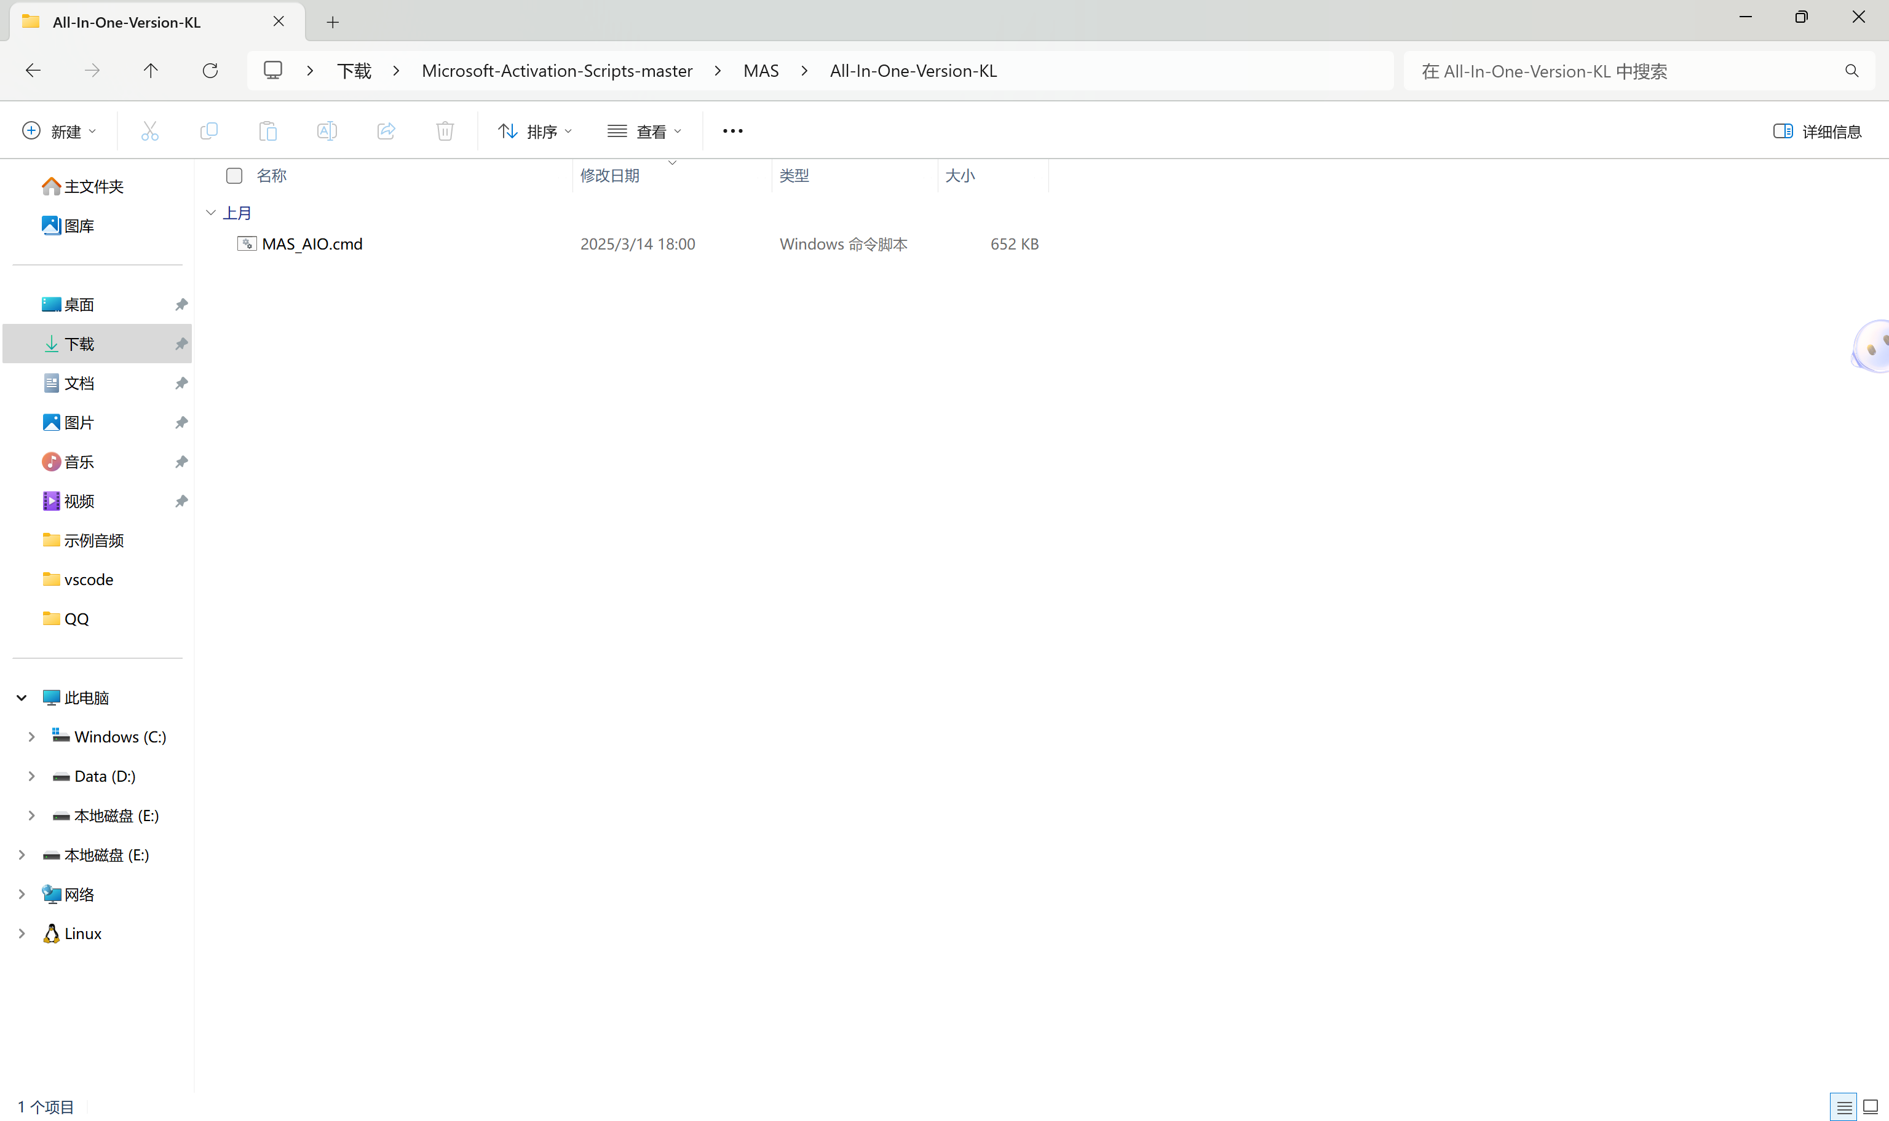
Task: Unpin 桌面 using its pin icon
Action: [181, 304]
